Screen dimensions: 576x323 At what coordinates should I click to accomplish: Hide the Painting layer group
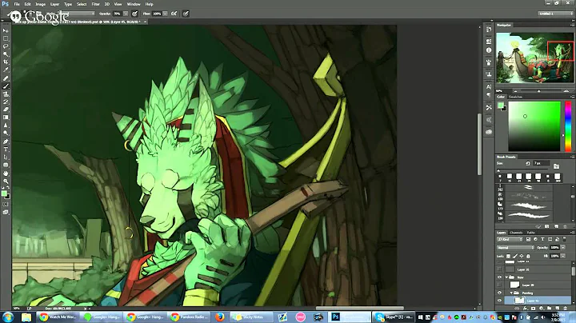pyautogui.click(x=500, y=293)
